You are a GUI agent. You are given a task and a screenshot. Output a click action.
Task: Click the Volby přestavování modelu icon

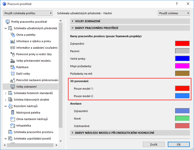13,61
